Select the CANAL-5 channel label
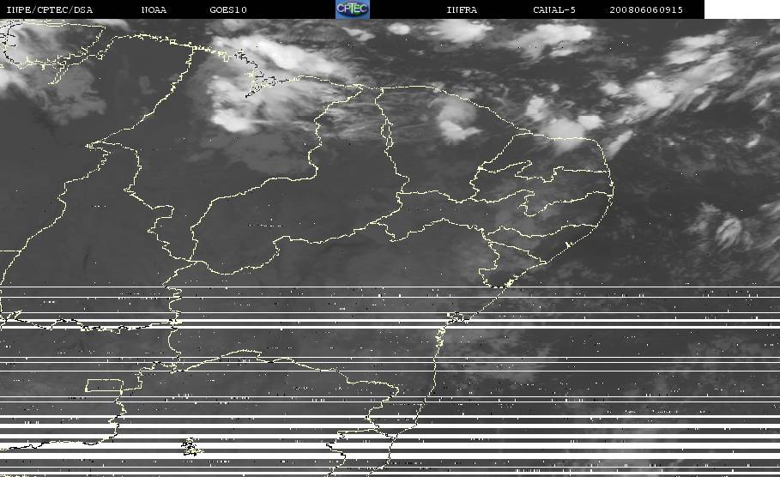Viewport: 780px width, 477px height. 554,9
